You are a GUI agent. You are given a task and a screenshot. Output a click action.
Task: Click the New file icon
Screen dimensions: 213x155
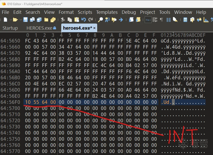[5, 20]
